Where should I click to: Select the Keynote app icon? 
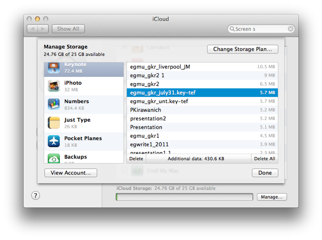coord(54,68)
